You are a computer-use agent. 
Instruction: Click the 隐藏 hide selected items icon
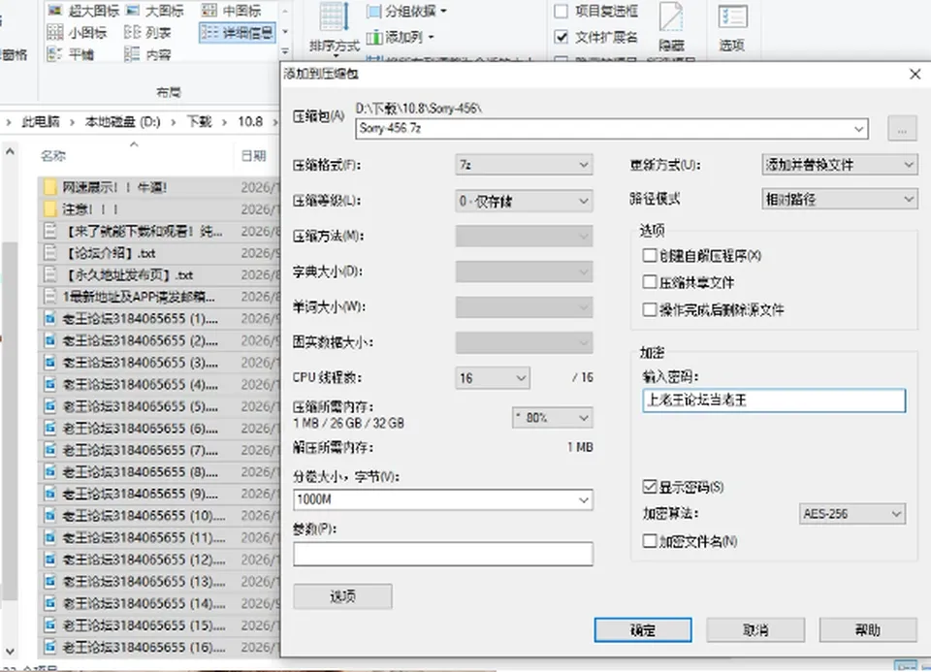click(671, 17)
